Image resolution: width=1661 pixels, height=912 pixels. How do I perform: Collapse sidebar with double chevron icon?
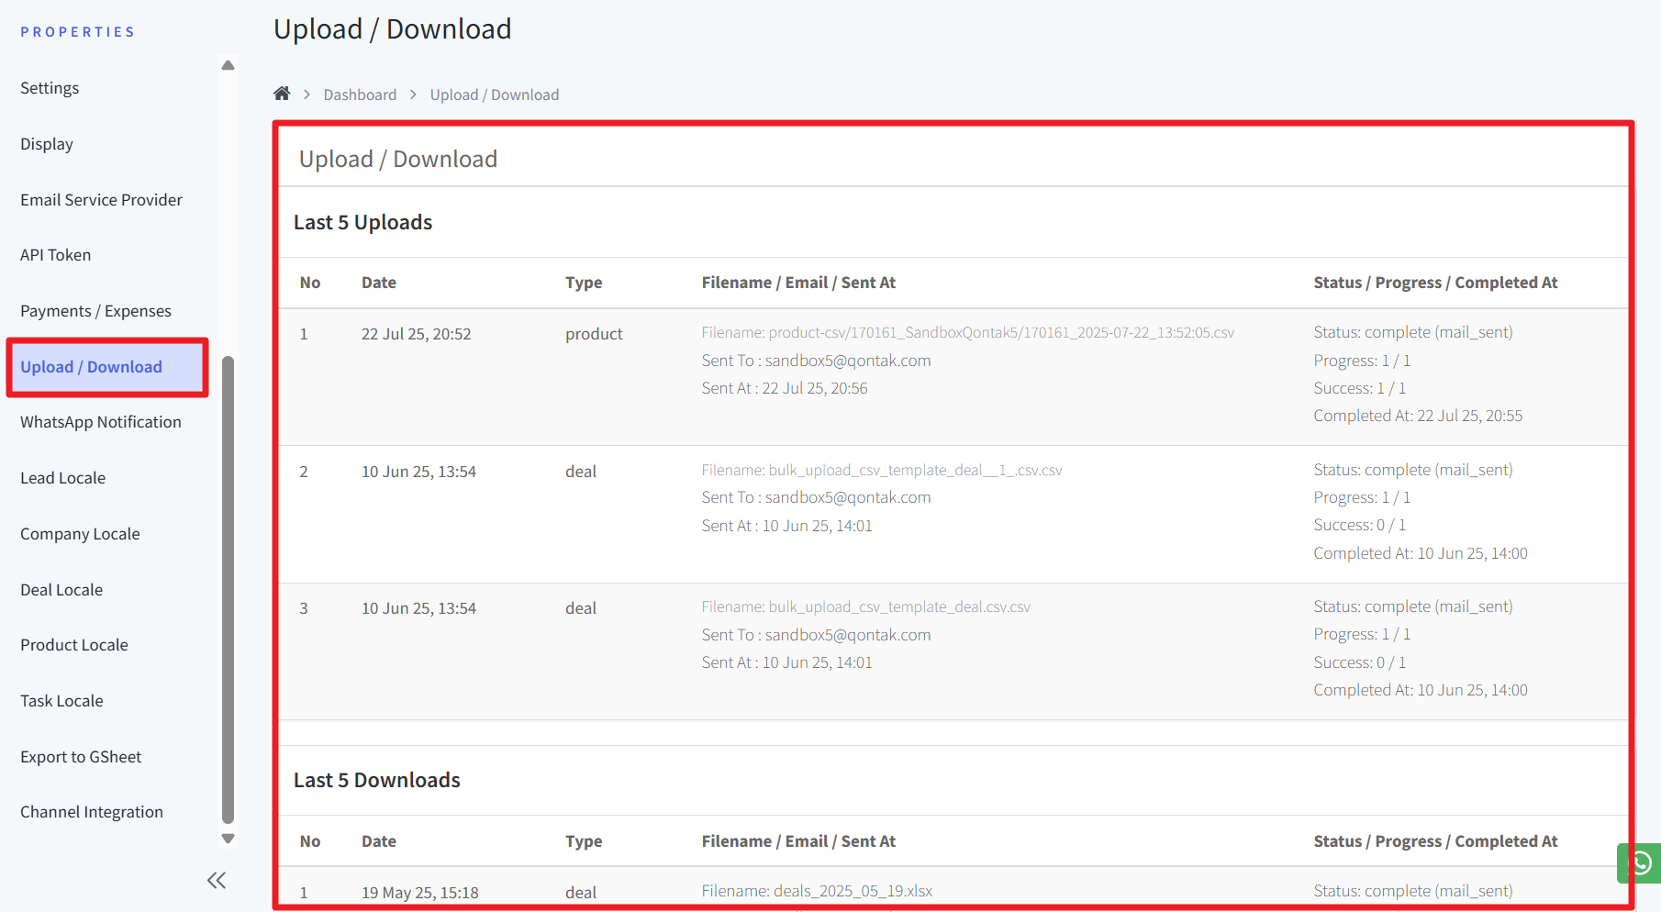point(217,881)
